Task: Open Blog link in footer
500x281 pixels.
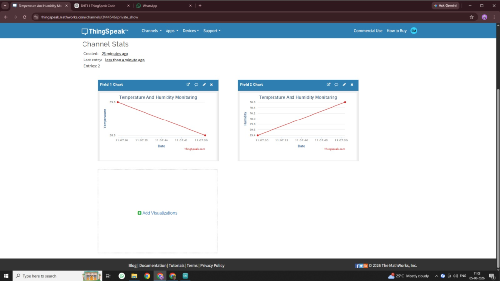Action: coord(132,266)
